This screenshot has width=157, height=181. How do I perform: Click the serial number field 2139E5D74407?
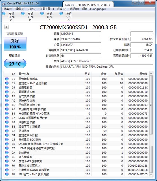coord(80,39)
